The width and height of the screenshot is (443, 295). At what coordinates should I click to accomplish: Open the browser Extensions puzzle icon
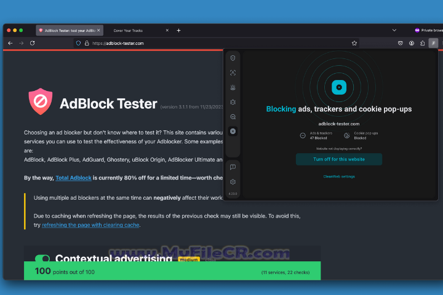pos(422,43)
